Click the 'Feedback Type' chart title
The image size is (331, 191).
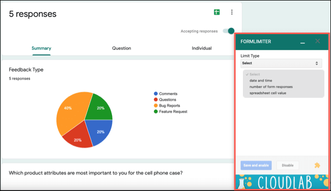pyautogui.click(x=26, y=70)
